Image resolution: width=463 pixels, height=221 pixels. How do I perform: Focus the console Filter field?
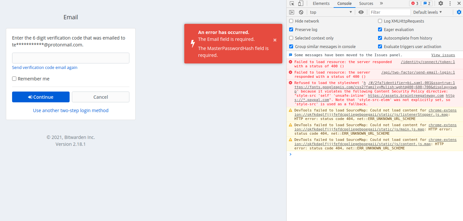coord(390,12)
